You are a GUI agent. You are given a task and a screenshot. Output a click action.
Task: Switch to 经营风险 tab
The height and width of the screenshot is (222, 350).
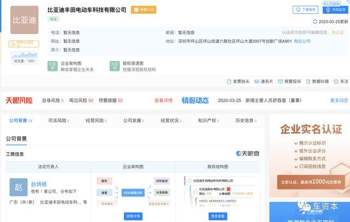pos(96,121)
